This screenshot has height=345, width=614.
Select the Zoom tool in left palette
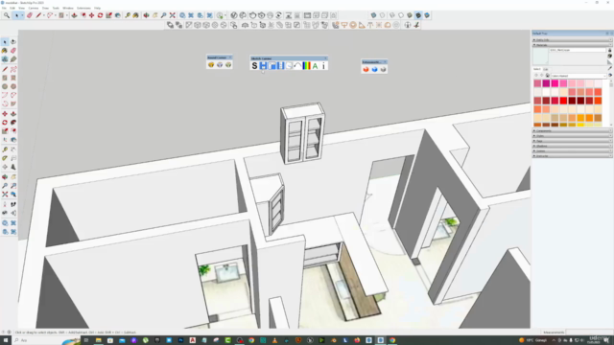5,186
